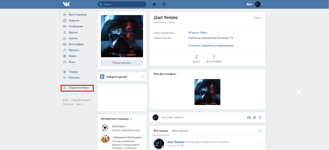Click Дарт Вейдер author name in post
The image size is (329, 150).
click(176, 142)
